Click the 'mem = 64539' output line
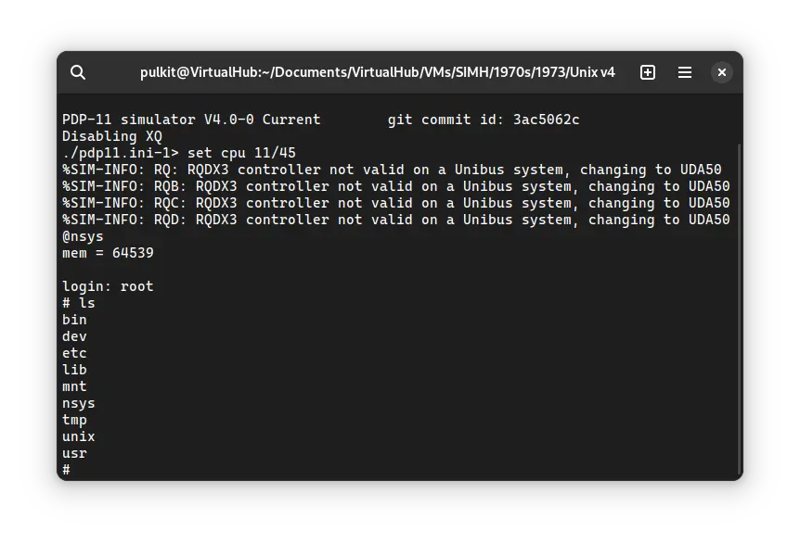The height and width of the screenshot is (543, 800). coord(106,252)
